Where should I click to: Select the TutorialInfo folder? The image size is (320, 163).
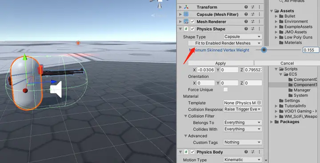tap(295, 106)
